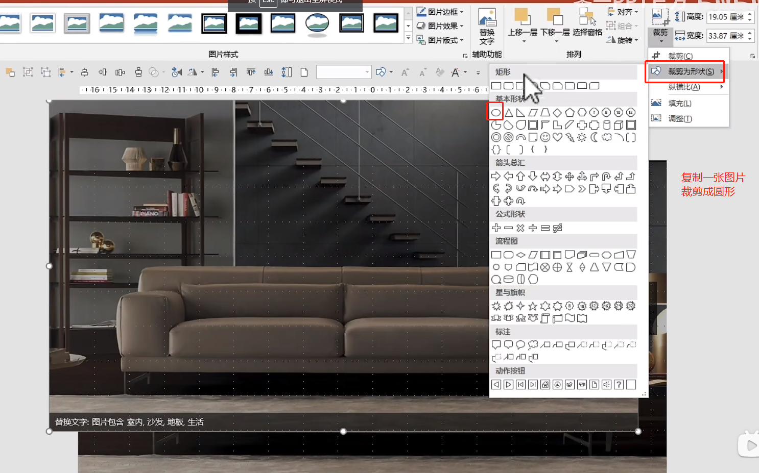The image size is (759, 473).
Task: Choose the flowchart decision diamond
Action: (520, 255)
